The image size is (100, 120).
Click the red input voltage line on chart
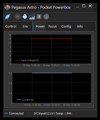click(52, 39)
